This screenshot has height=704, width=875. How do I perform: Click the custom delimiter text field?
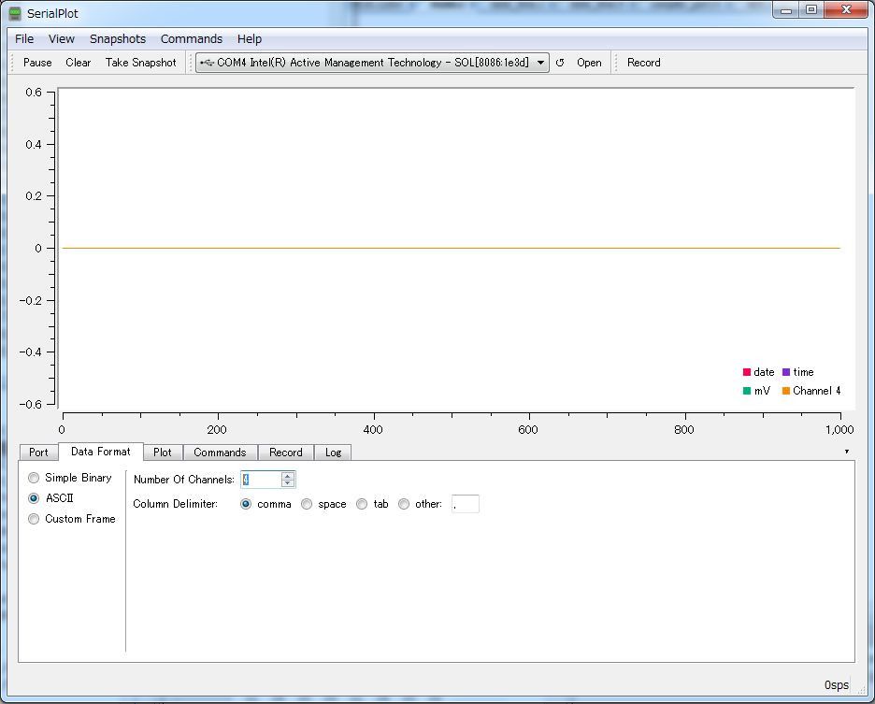(x=465, y=504)
